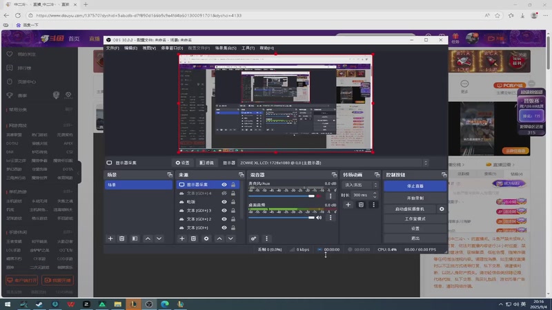This screenshot has width=552, height=310.
Task: Open advanced audio properties in 混音器
Action: coord(253,238)
